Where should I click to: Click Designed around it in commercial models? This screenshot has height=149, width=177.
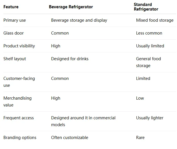[83, 121]
